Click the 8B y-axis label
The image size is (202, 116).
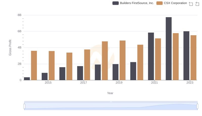tap(19, 15)
